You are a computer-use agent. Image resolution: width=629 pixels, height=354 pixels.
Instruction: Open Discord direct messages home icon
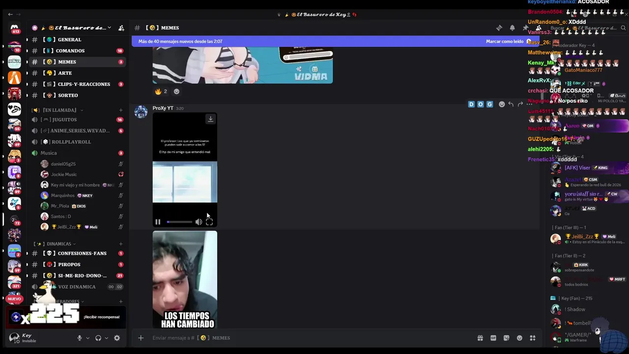14,28
